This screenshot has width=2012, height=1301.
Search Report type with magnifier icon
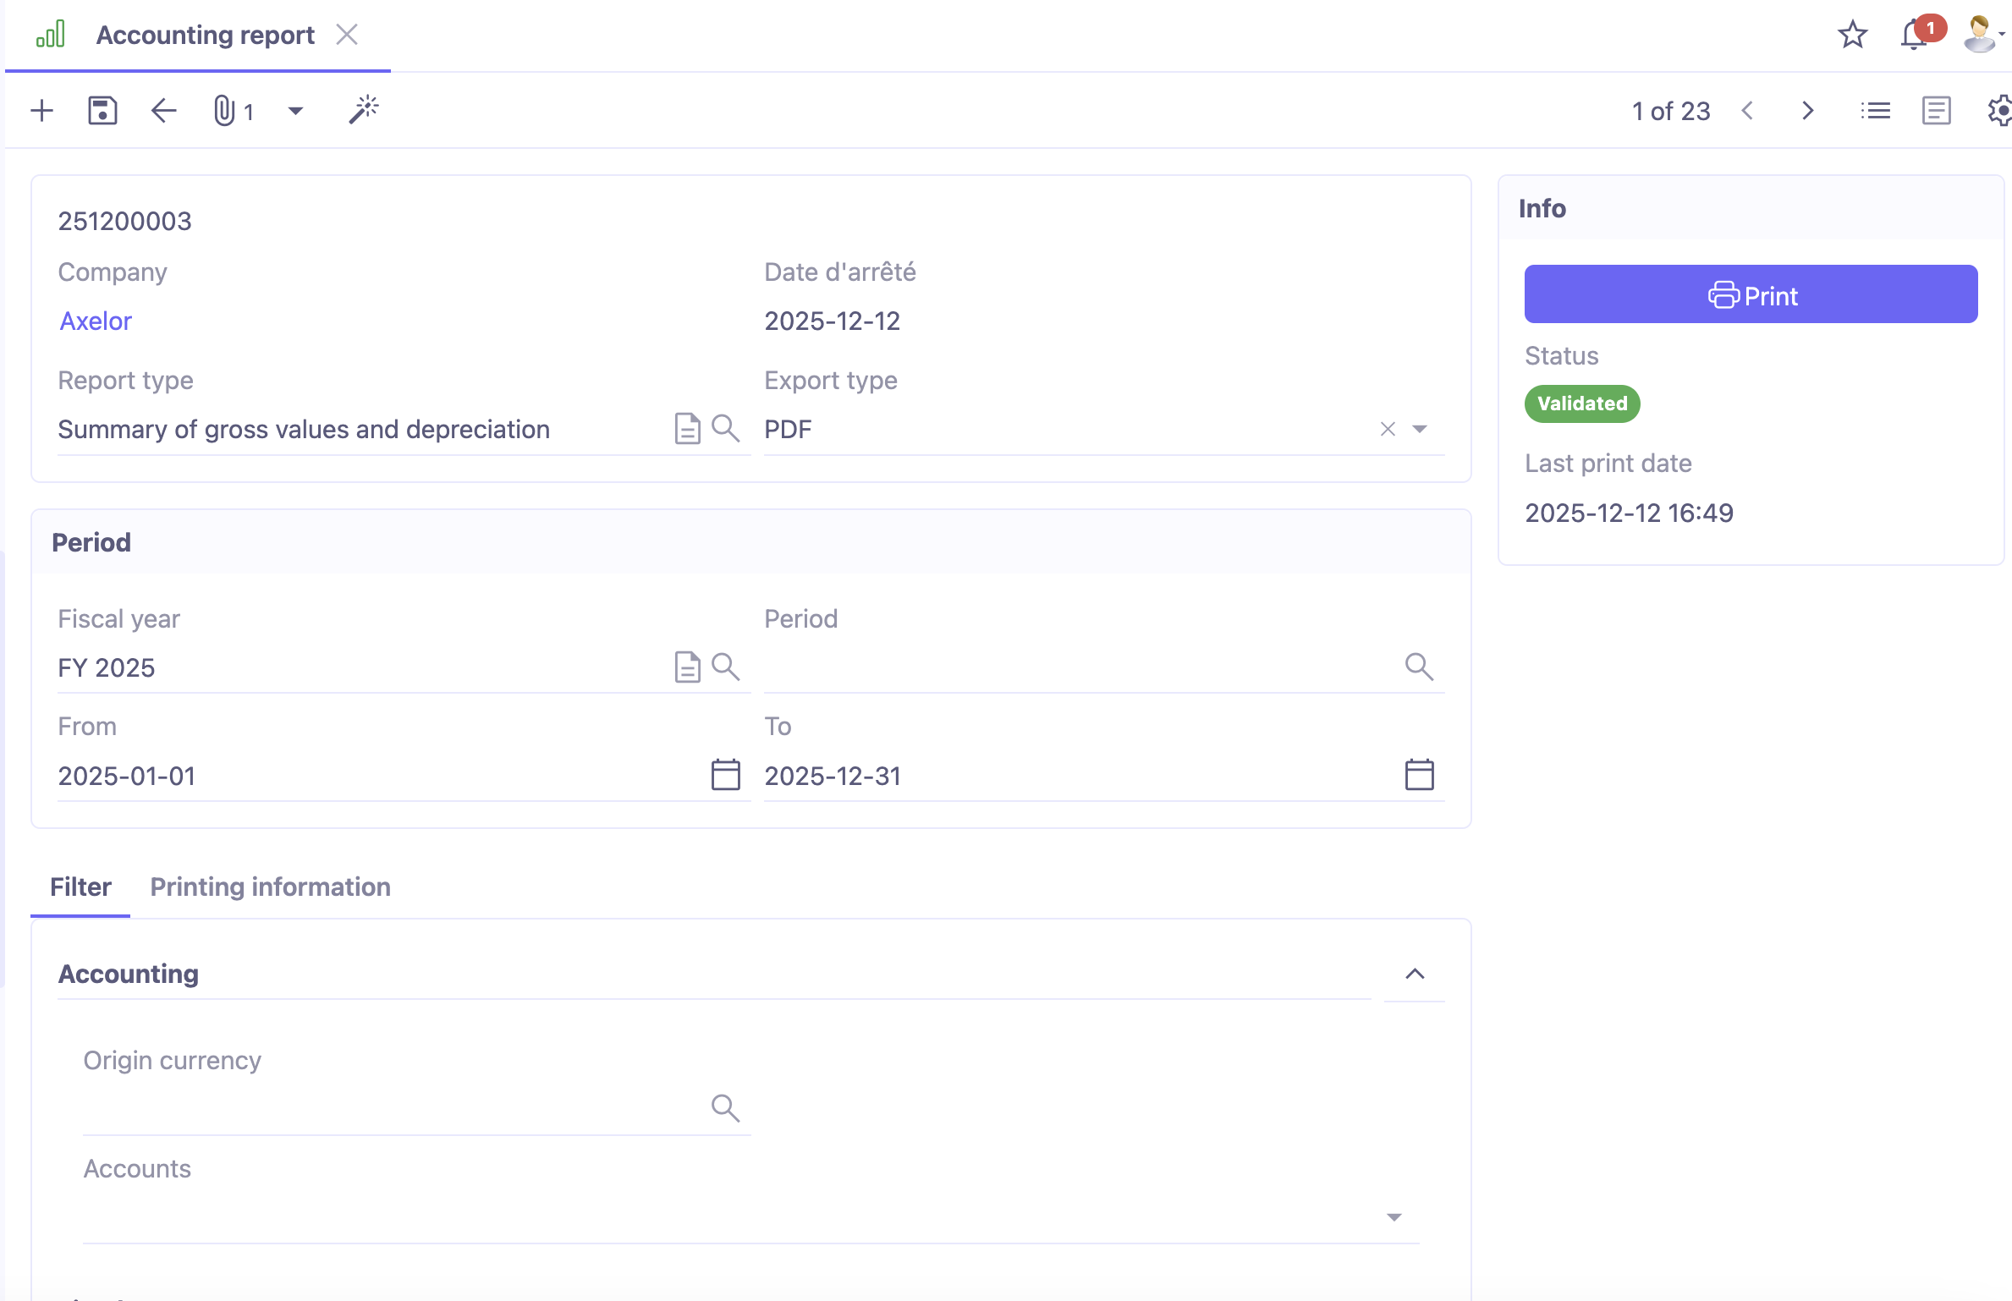(x=725, y=429)
